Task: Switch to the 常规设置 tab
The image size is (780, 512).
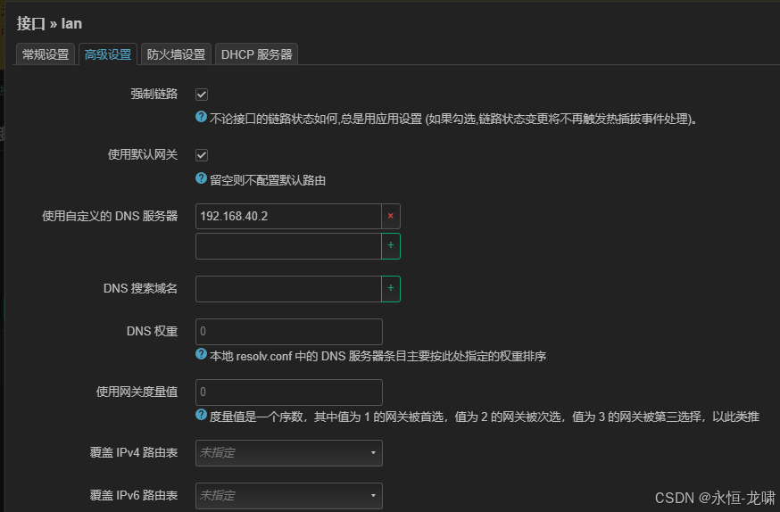Action: 46,54
